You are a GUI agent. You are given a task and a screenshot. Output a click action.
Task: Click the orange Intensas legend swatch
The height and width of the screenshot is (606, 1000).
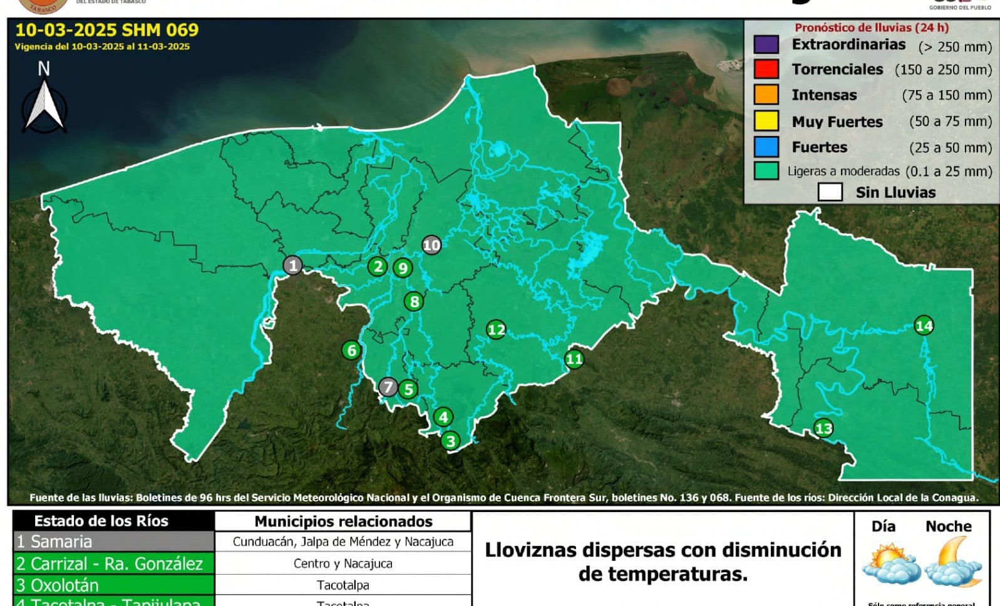766,95
